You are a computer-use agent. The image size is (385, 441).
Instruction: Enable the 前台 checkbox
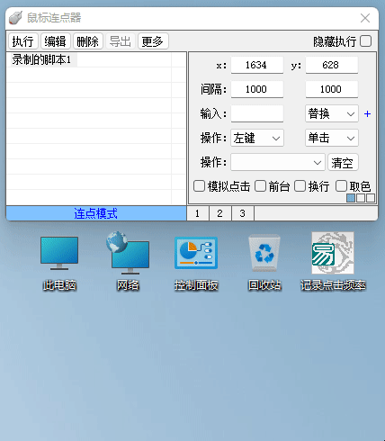pos(260,186)
